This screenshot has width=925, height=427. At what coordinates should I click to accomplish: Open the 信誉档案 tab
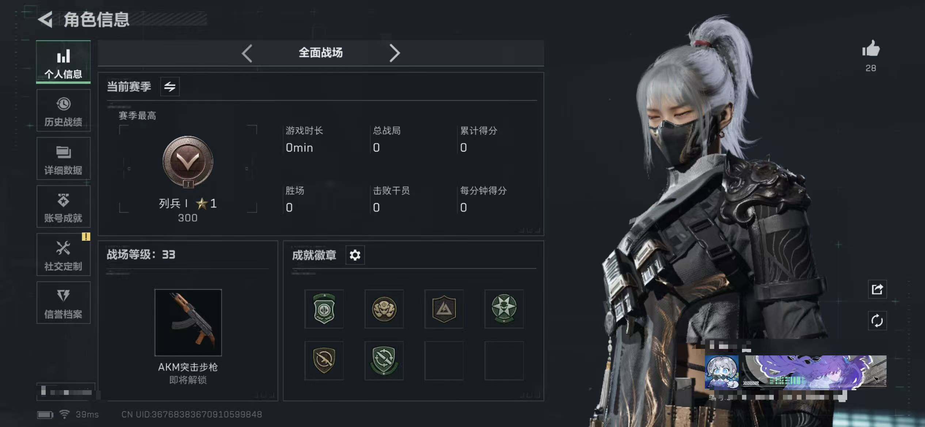pos(64,303)
